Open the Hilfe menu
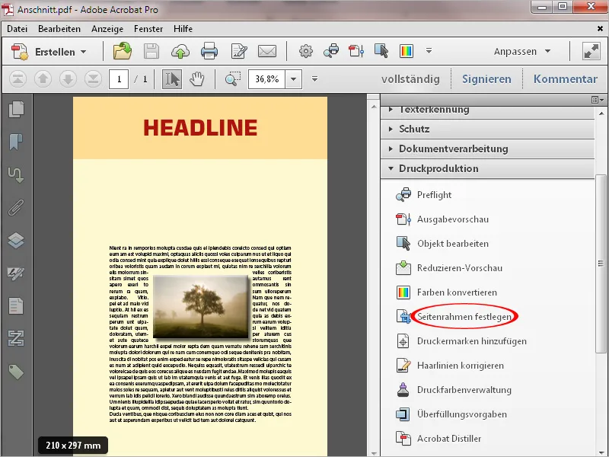The height and width of the screenshot is (457, 609). click(183, 29)
